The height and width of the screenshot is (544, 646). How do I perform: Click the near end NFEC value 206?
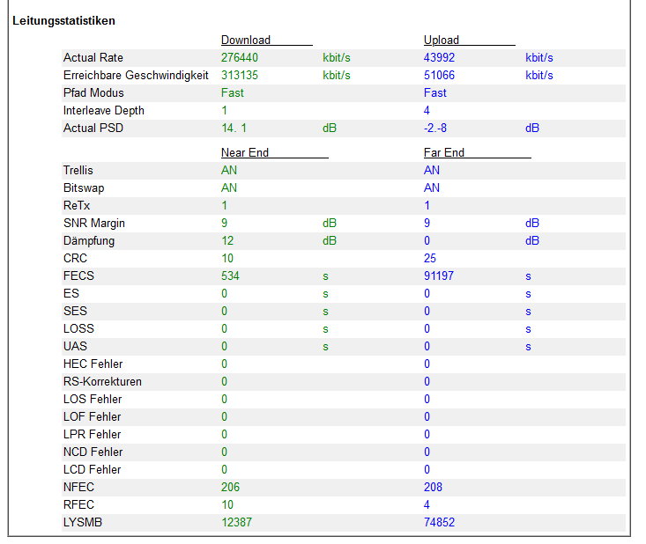(x=230, y=487)
